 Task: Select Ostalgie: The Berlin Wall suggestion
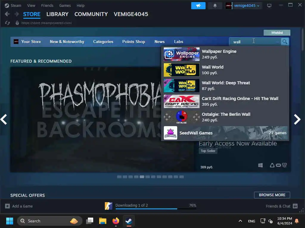coord(225,117)
